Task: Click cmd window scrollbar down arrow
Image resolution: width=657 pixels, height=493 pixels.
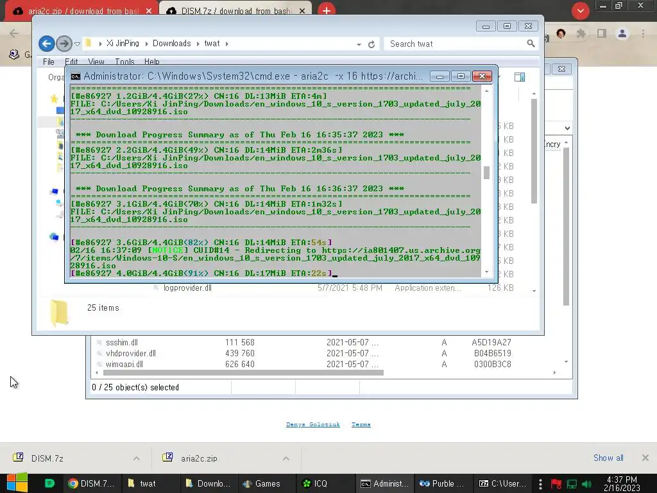Action: tap(486, 272)
